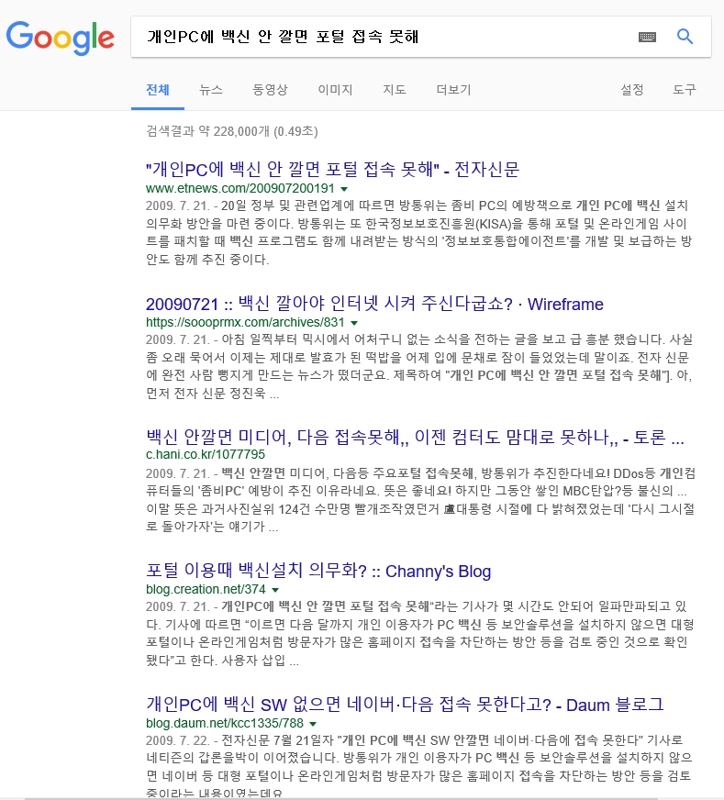This screenshot has width=724, height=800.
Task: Switch to the 뉴스 tab
Action: coord(211,90)
